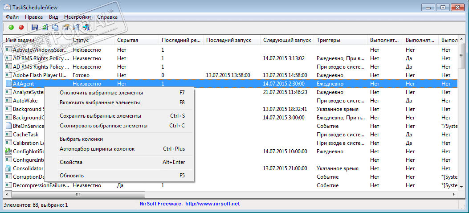Choose Сохранить выбранные элементы menu entry
Image resolution: width=469 pixels, height=213 pixels.
[x=119, y=116]
